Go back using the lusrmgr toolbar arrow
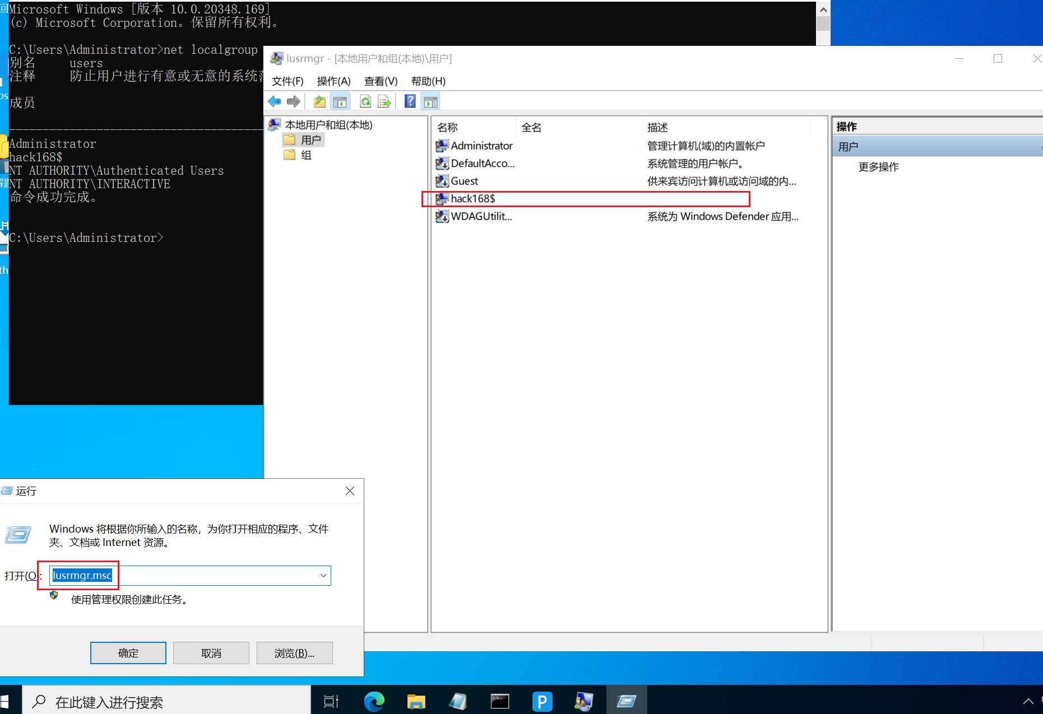1043x714 pixels. pyautogui.click(x=274, y=101)
